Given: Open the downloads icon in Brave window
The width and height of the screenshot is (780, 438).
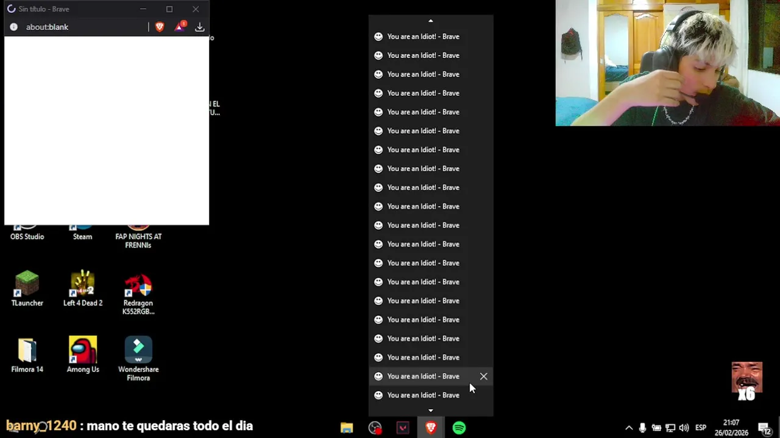Looking at the screenshot, I should point(199,27).
